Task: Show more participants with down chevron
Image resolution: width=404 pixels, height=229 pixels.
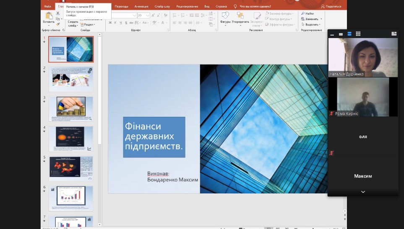Action: (363, 192)
